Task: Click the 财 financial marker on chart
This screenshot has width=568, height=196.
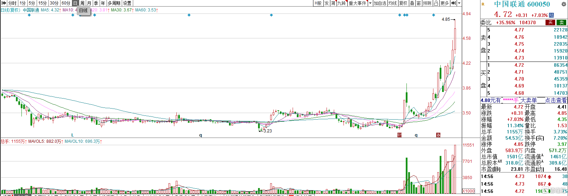Action: [x=400, y=135]
